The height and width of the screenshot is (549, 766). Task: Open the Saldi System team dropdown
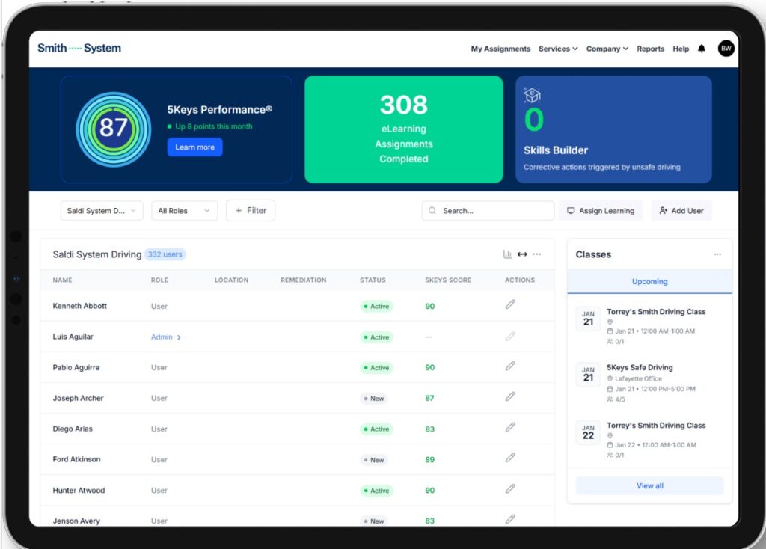click(102, 210)
